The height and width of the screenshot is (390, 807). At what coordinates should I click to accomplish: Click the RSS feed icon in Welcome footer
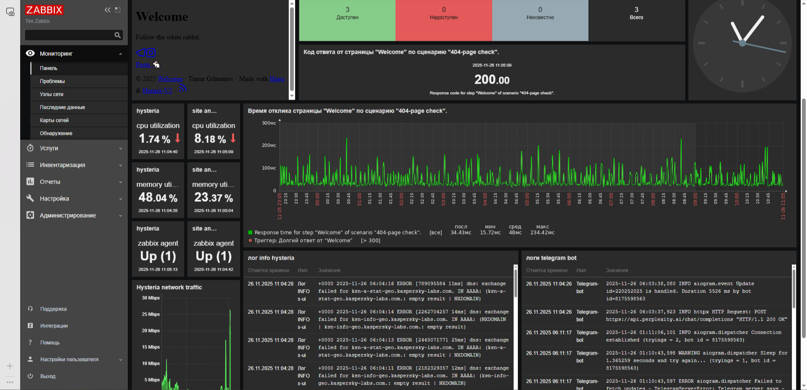[x=182, y=89]
